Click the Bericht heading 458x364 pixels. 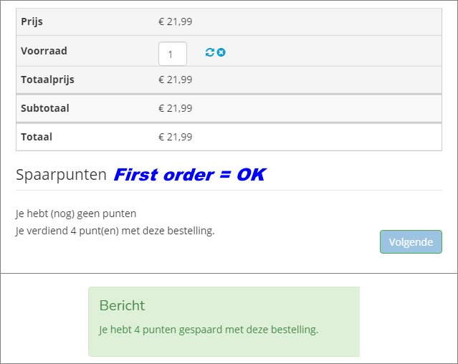click(122, 305)
